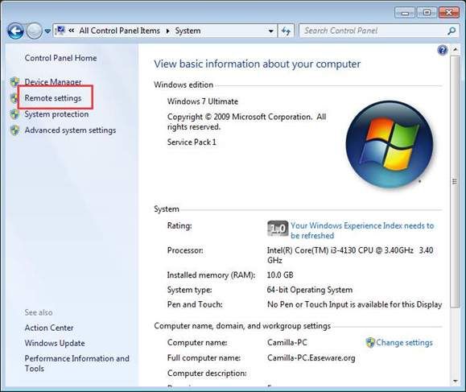Click the double-chevron in address bar
The height and width of the screenshot is (392, 466).
72,31
